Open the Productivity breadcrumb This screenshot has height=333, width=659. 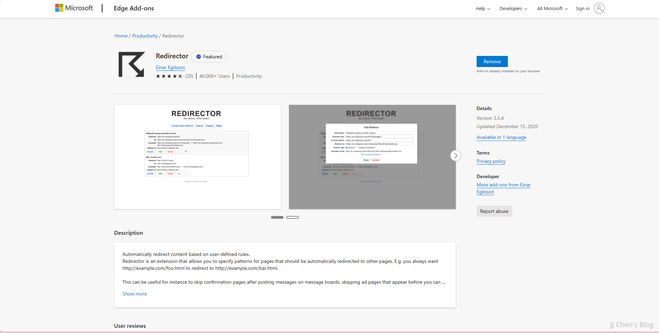point(145,36)
